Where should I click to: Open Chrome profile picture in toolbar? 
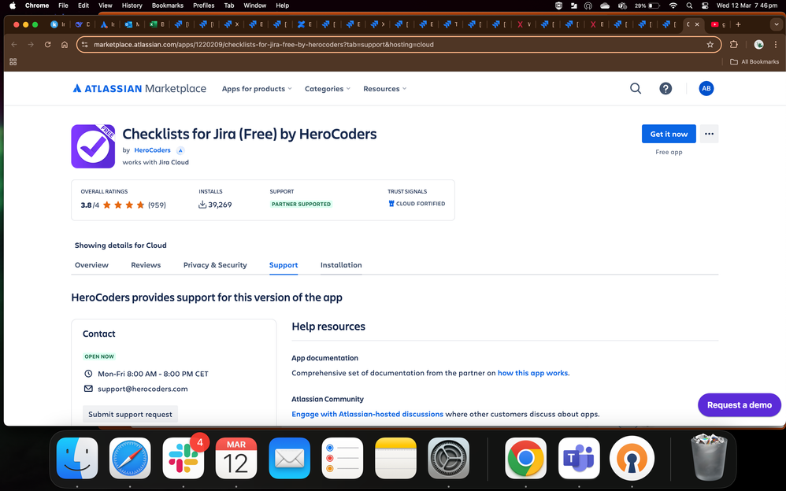(x=758, y=45)
